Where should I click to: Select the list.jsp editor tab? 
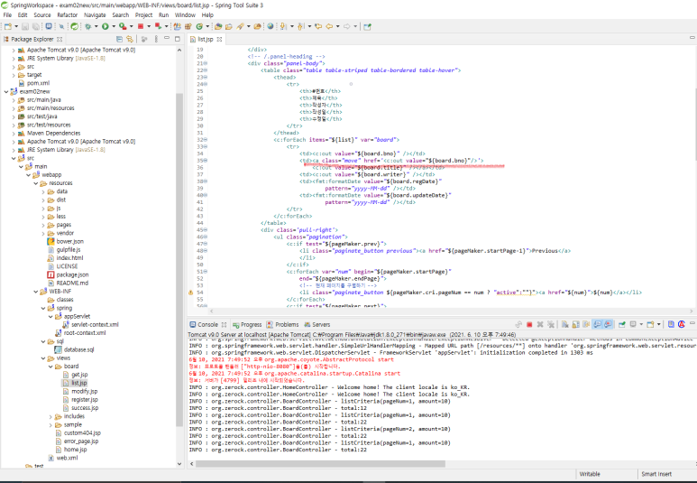click(206, 39)
